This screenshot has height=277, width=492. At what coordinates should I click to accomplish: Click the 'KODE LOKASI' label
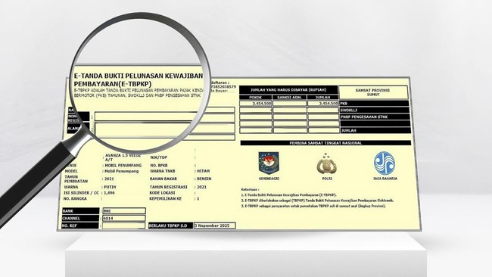coord(162,193)
